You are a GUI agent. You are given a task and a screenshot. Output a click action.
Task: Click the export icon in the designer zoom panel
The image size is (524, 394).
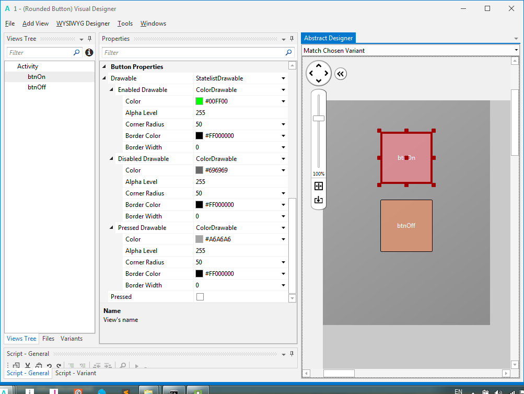319,199
